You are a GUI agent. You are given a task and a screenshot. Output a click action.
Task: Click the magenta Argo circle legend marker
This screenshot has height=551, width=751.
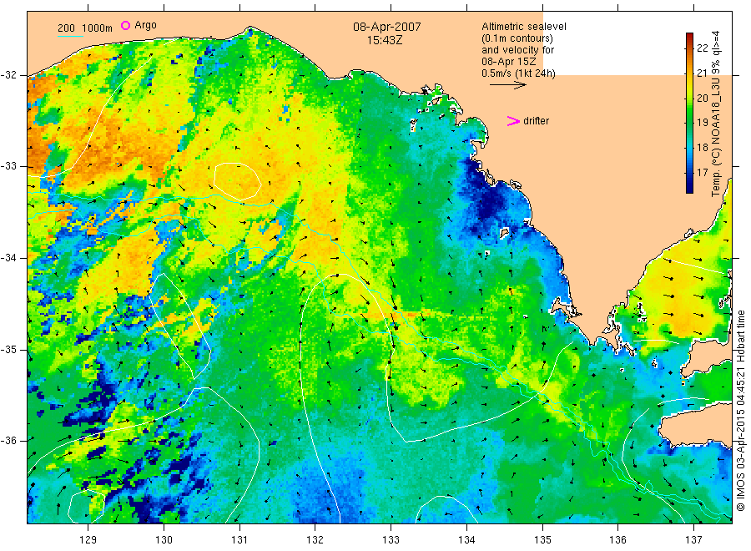point(125,26)
